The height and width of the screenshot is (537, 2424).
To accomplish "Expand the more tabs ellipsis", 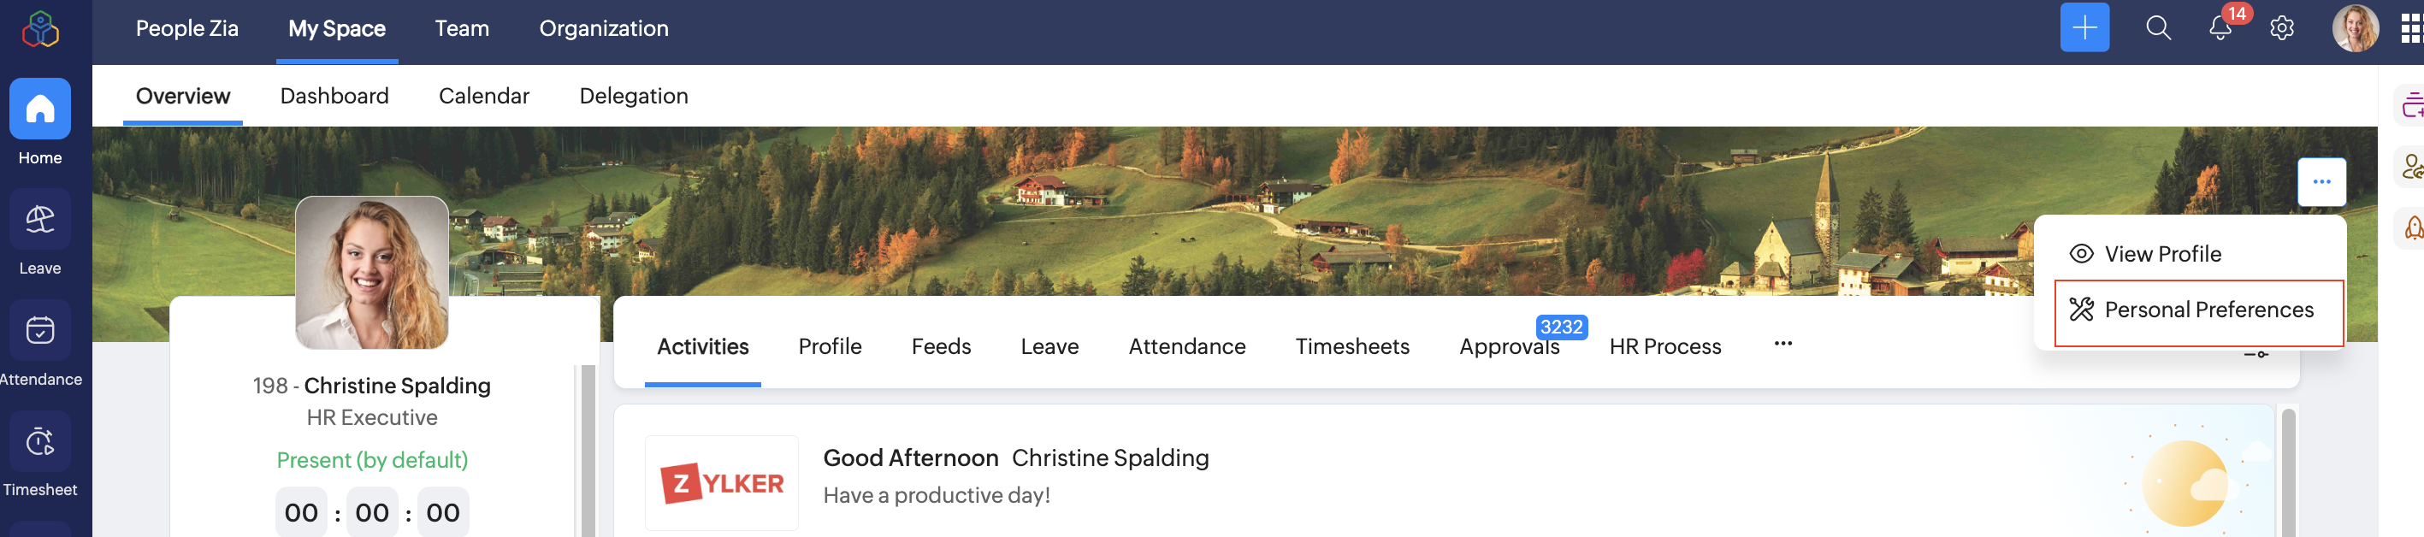I will [x=1783, y=345].
